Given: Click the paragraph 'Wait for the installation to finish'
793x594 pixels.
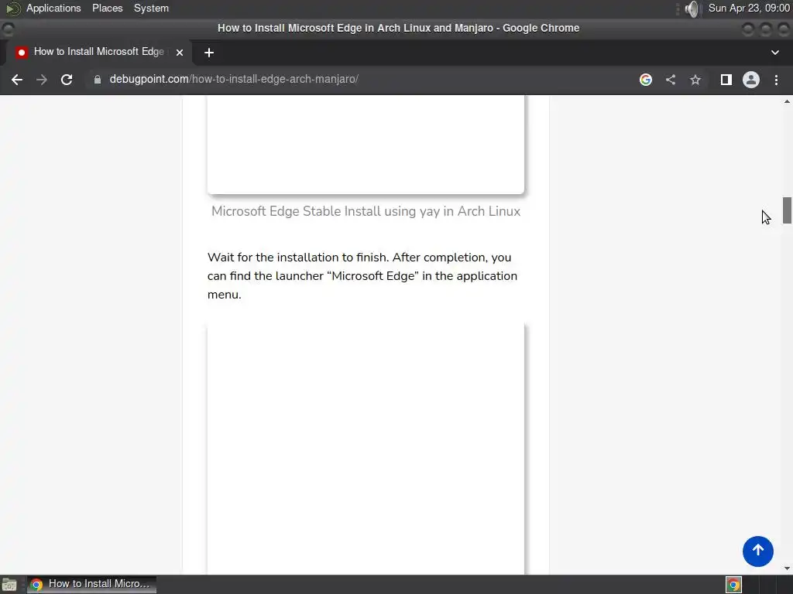Looking at the screenshot, I should point(362,276).
